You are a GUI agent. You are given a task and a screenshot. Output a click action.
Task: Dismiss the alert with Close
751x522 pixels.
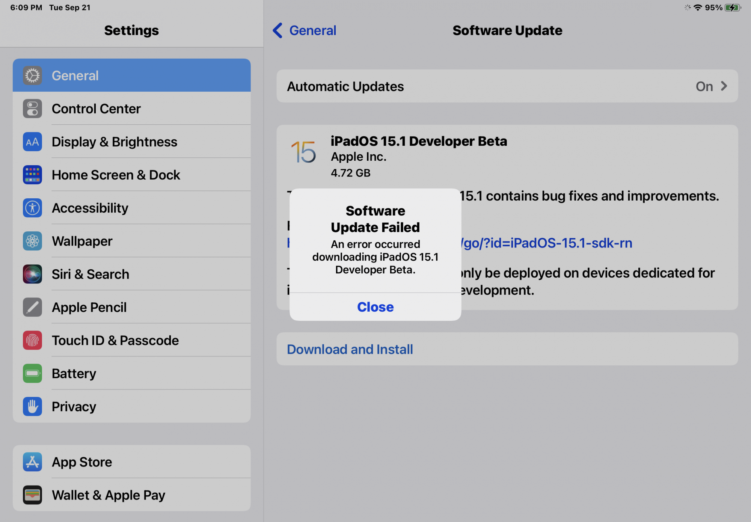[375, 307]
